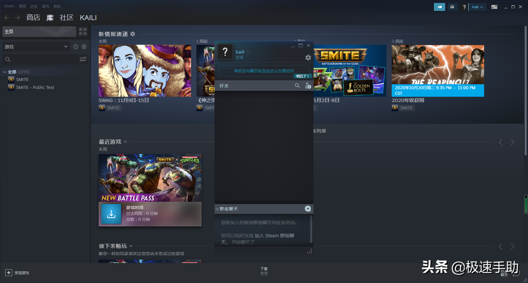Go to the 商店 tab
The height and width of the screenshot is (283, 528).
point(33,17)
